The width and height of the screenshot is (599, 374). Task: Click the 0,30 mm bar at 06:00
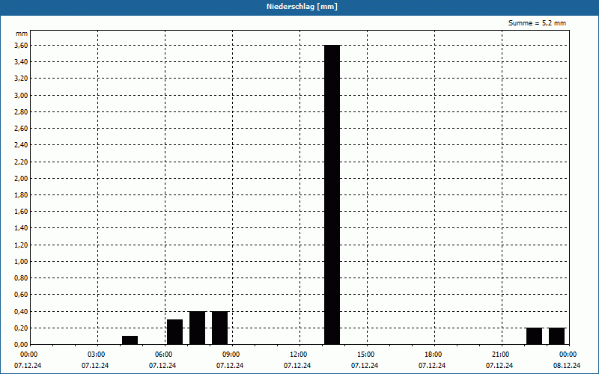point(174,332)
